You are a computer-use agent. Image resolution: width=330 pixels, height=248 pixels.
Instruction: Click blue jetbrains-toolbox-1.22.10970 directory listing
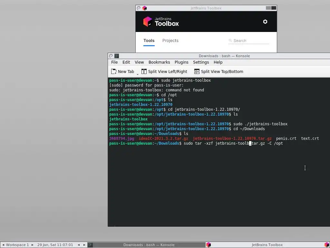click(x=141, y=105)
